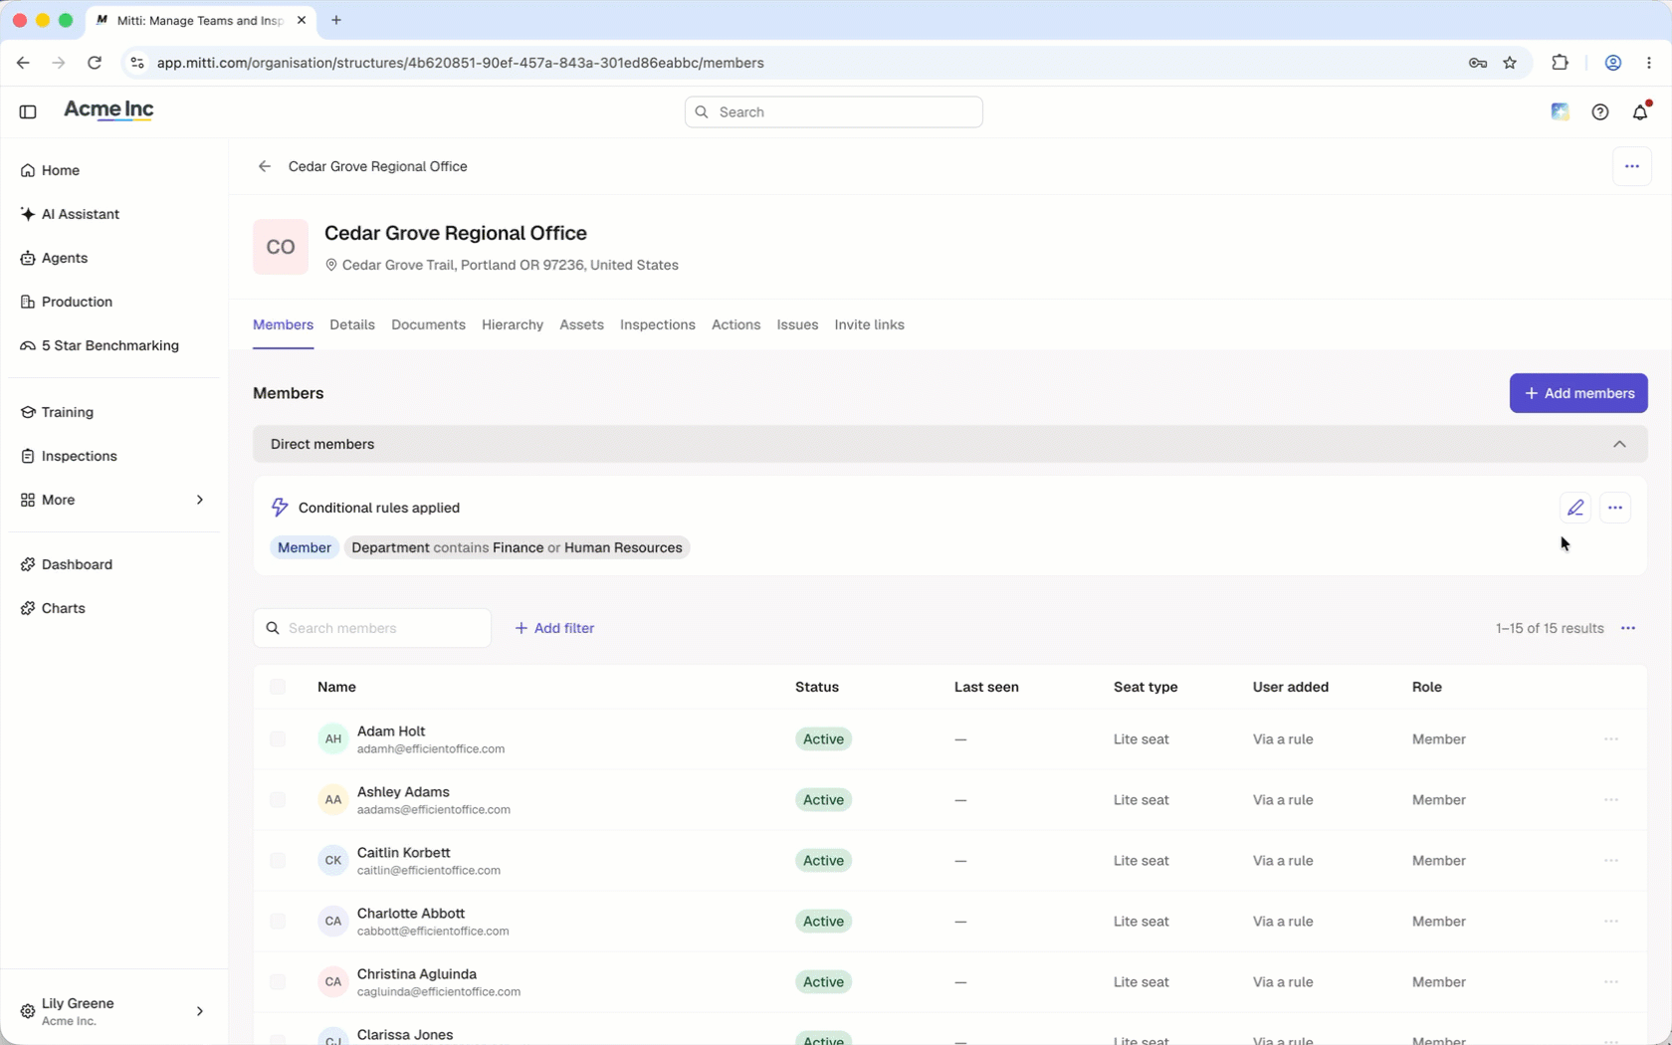Select all members header checkbox
The height and width of the screenshot is (1045, 1672).
coord(278,687)
